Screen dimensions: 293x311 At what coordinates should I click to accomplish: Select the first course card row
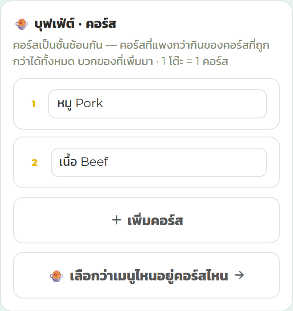point(146,104)
